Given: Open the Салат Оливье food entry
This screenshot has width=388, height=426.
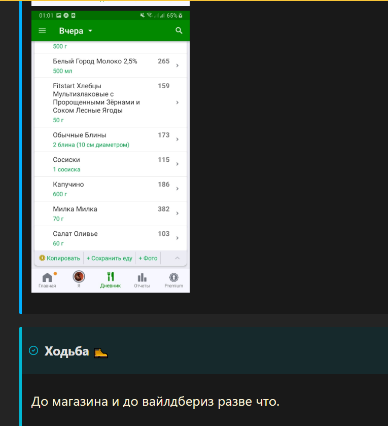Looking at the screenshot, I should click(111, 238).
